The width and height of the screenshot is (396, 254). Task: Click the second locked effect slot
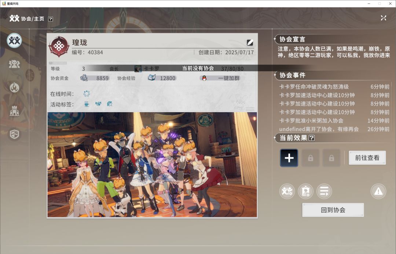pyautogui.click(x=331, y=158)
